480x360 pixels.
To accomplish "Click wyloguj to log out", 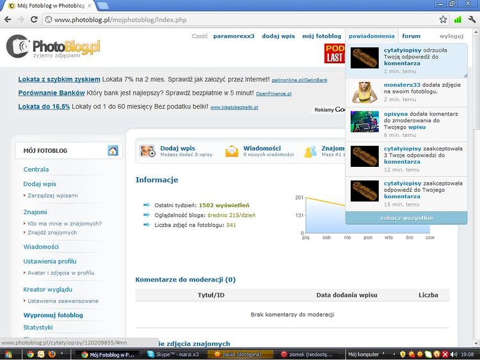I will coord(452,36).
